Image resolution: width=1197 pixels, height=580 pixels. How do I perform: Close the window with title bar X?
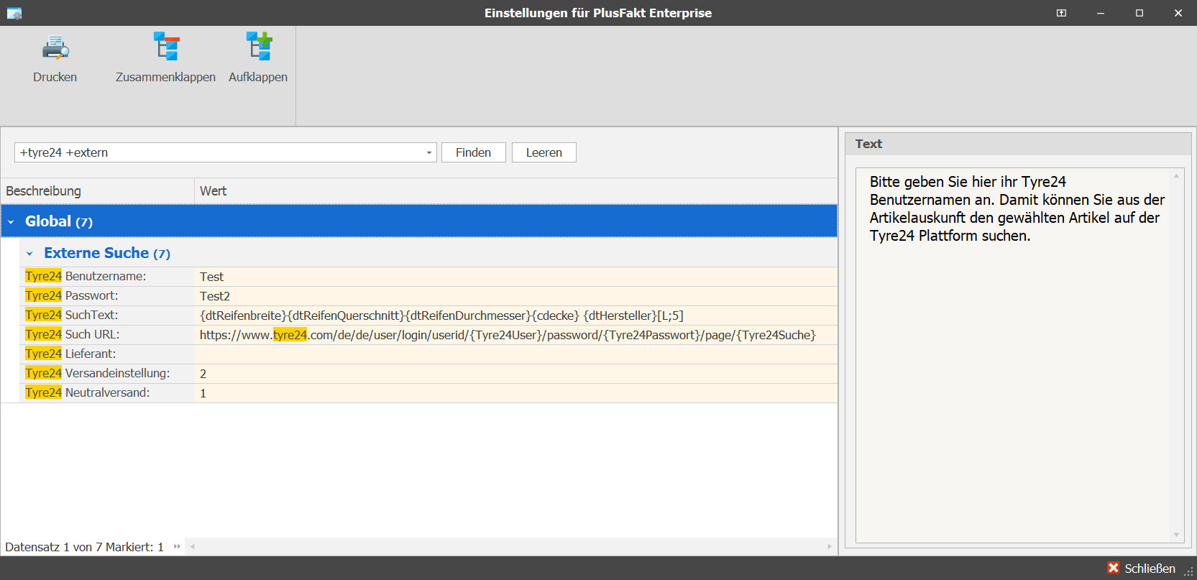(1178, 13)
